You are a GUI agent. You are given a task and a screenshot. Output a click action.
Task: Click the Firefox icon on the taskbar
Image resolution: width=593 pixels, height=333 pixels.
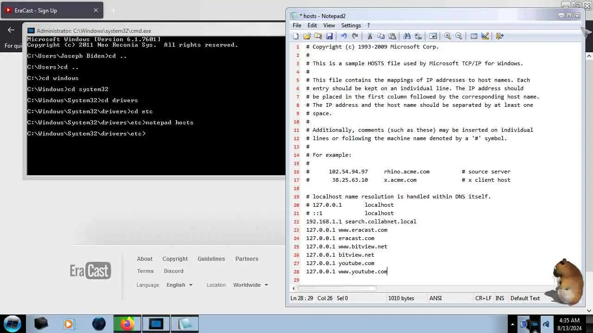127,324
